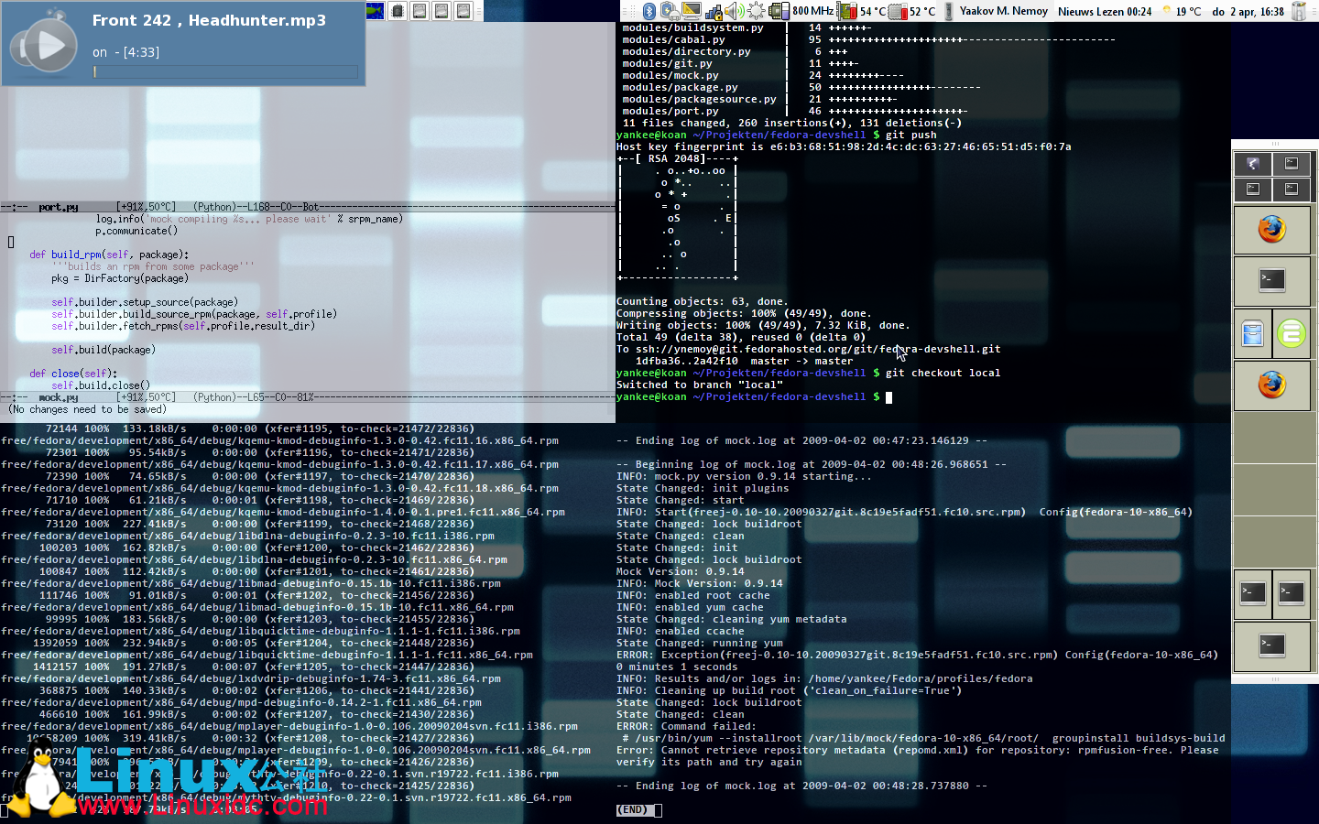Click the 54°C temperature sensor icon
This screenshot has width=1319, height=824.
[x=845, y=11]
